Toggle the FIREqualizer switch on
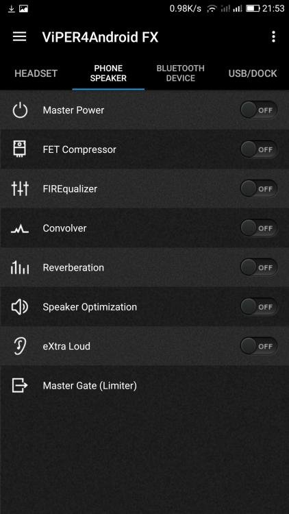Screen dimensions: 289x514 [x=259, y=189]
